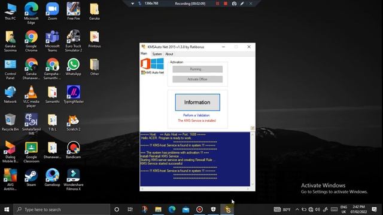Launch Scratch 2 desktop shortcut

tap(74, 122)
